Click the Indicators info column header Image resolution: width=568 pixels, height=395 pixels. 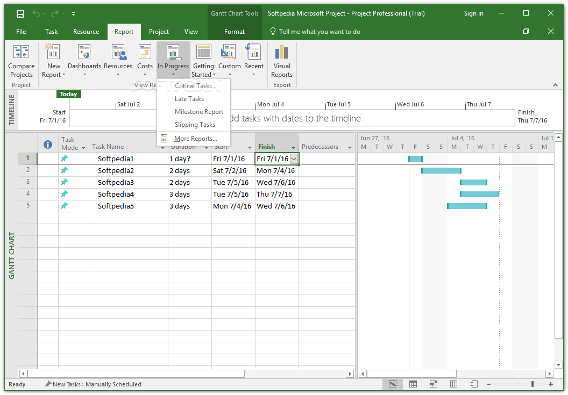pyautogui.click(x=48, y=145)
